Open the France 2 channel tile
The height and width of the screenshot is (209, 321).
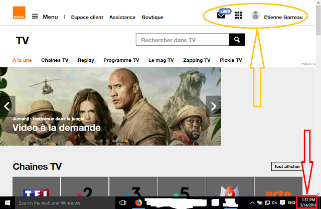[x=85, y=187]
